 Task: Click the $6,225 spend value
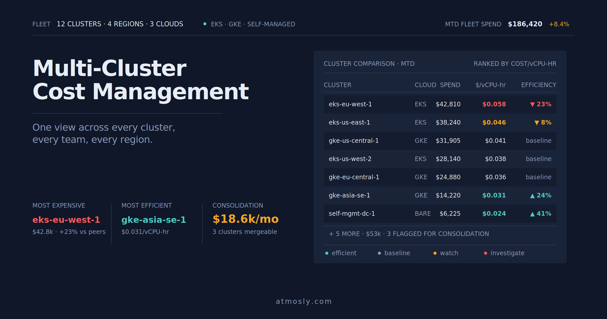pos(450,213)
